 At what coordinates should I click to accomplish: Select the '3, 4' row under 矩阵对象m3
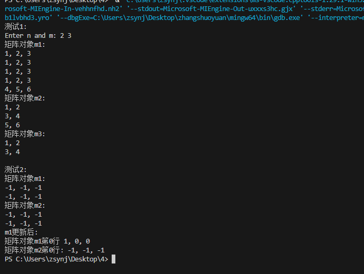click(x=12, y=152)
